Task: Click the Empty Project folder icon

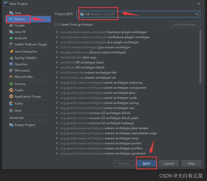Action: click(11, 125)
